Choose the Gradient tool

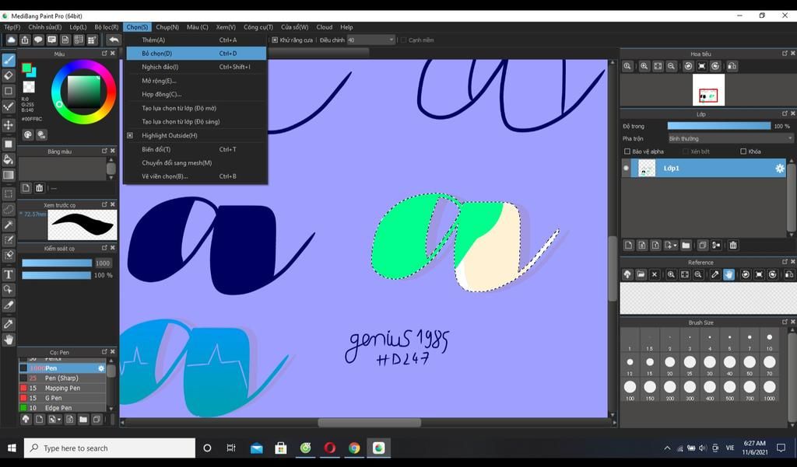(9, 175)
